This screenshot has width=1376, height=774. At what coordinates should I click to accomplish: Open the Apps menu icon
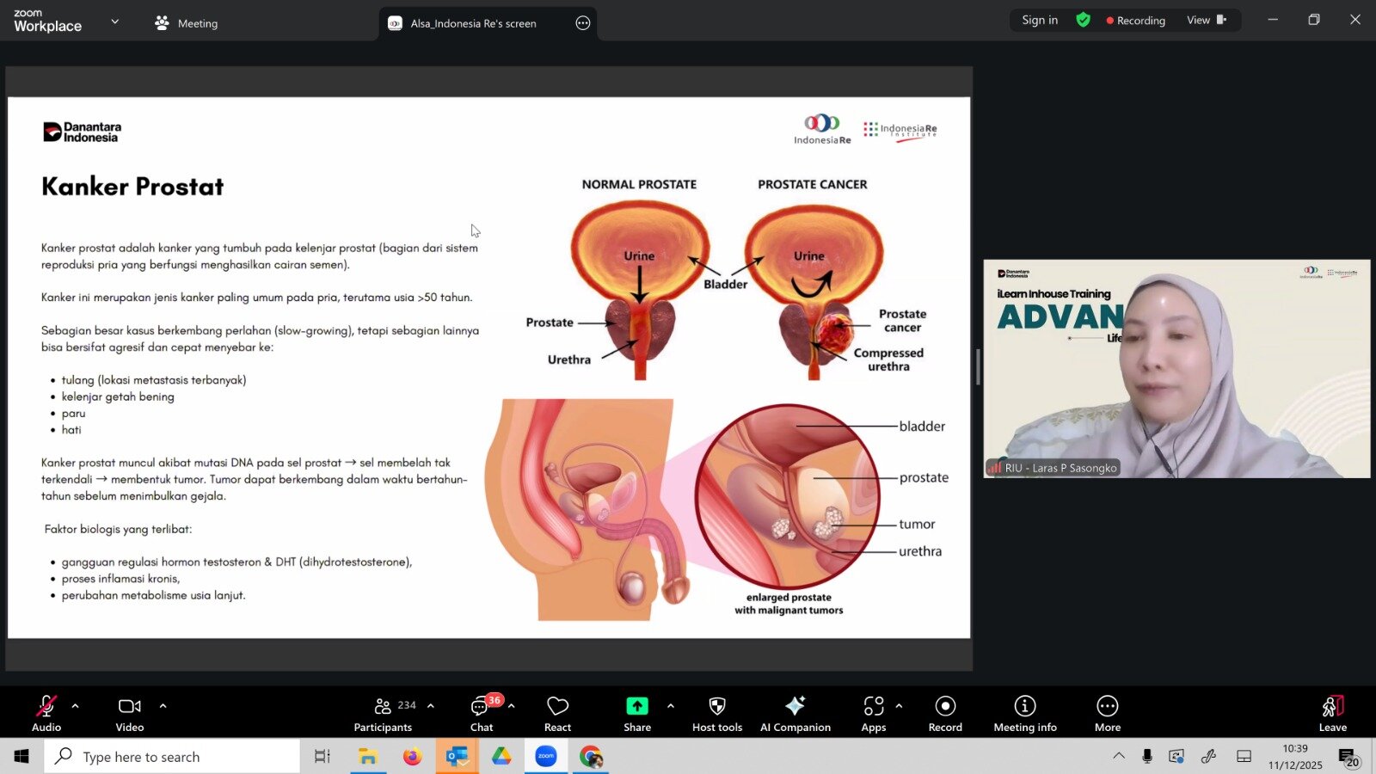pos(873,714)
